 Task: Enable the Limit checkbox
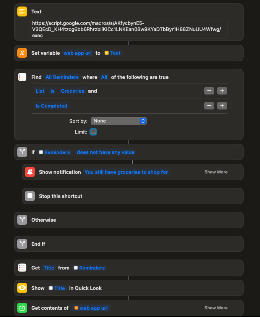[x=93, y=132]
